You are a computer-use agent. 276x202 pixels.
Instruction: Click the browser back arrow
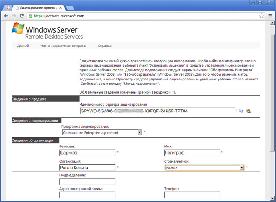(6, 16)
